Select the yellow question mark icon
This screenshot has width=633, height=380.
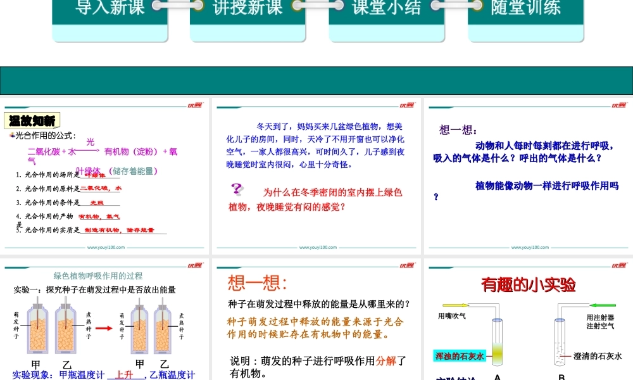pyautogui.click(x=237, y=189)
